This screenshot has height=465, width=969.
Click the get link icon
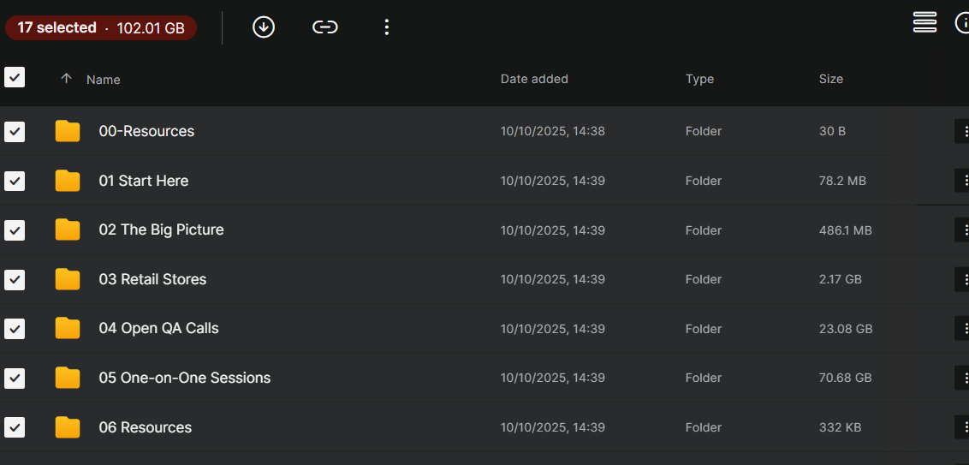coord(324,27)
